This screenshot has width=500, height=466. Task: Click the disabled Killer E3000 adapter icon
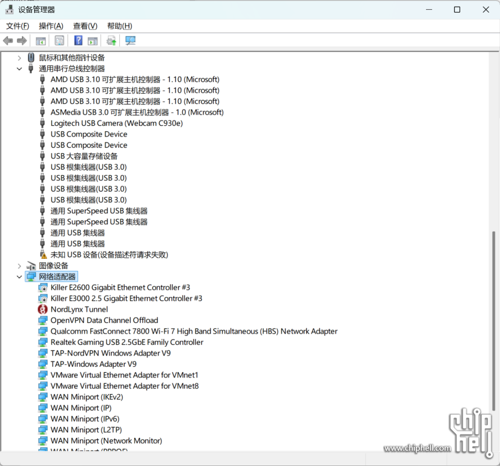42,298
